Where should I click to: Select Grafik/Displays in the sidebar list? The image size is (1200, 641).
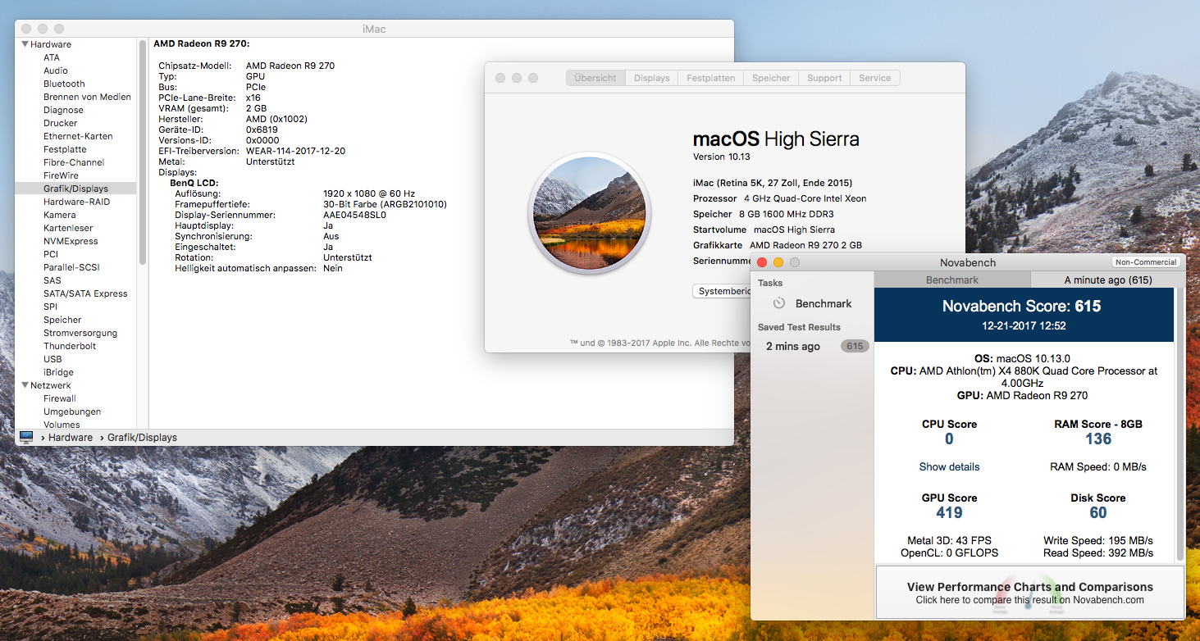(x=75, y=189)
